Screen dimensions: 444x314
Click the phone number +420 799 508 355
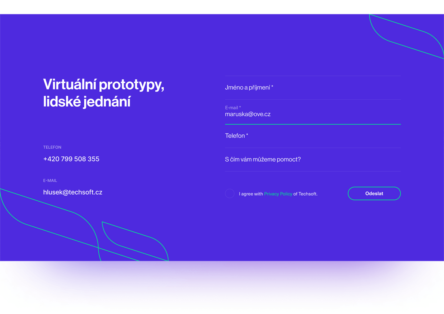coord(71,159)
